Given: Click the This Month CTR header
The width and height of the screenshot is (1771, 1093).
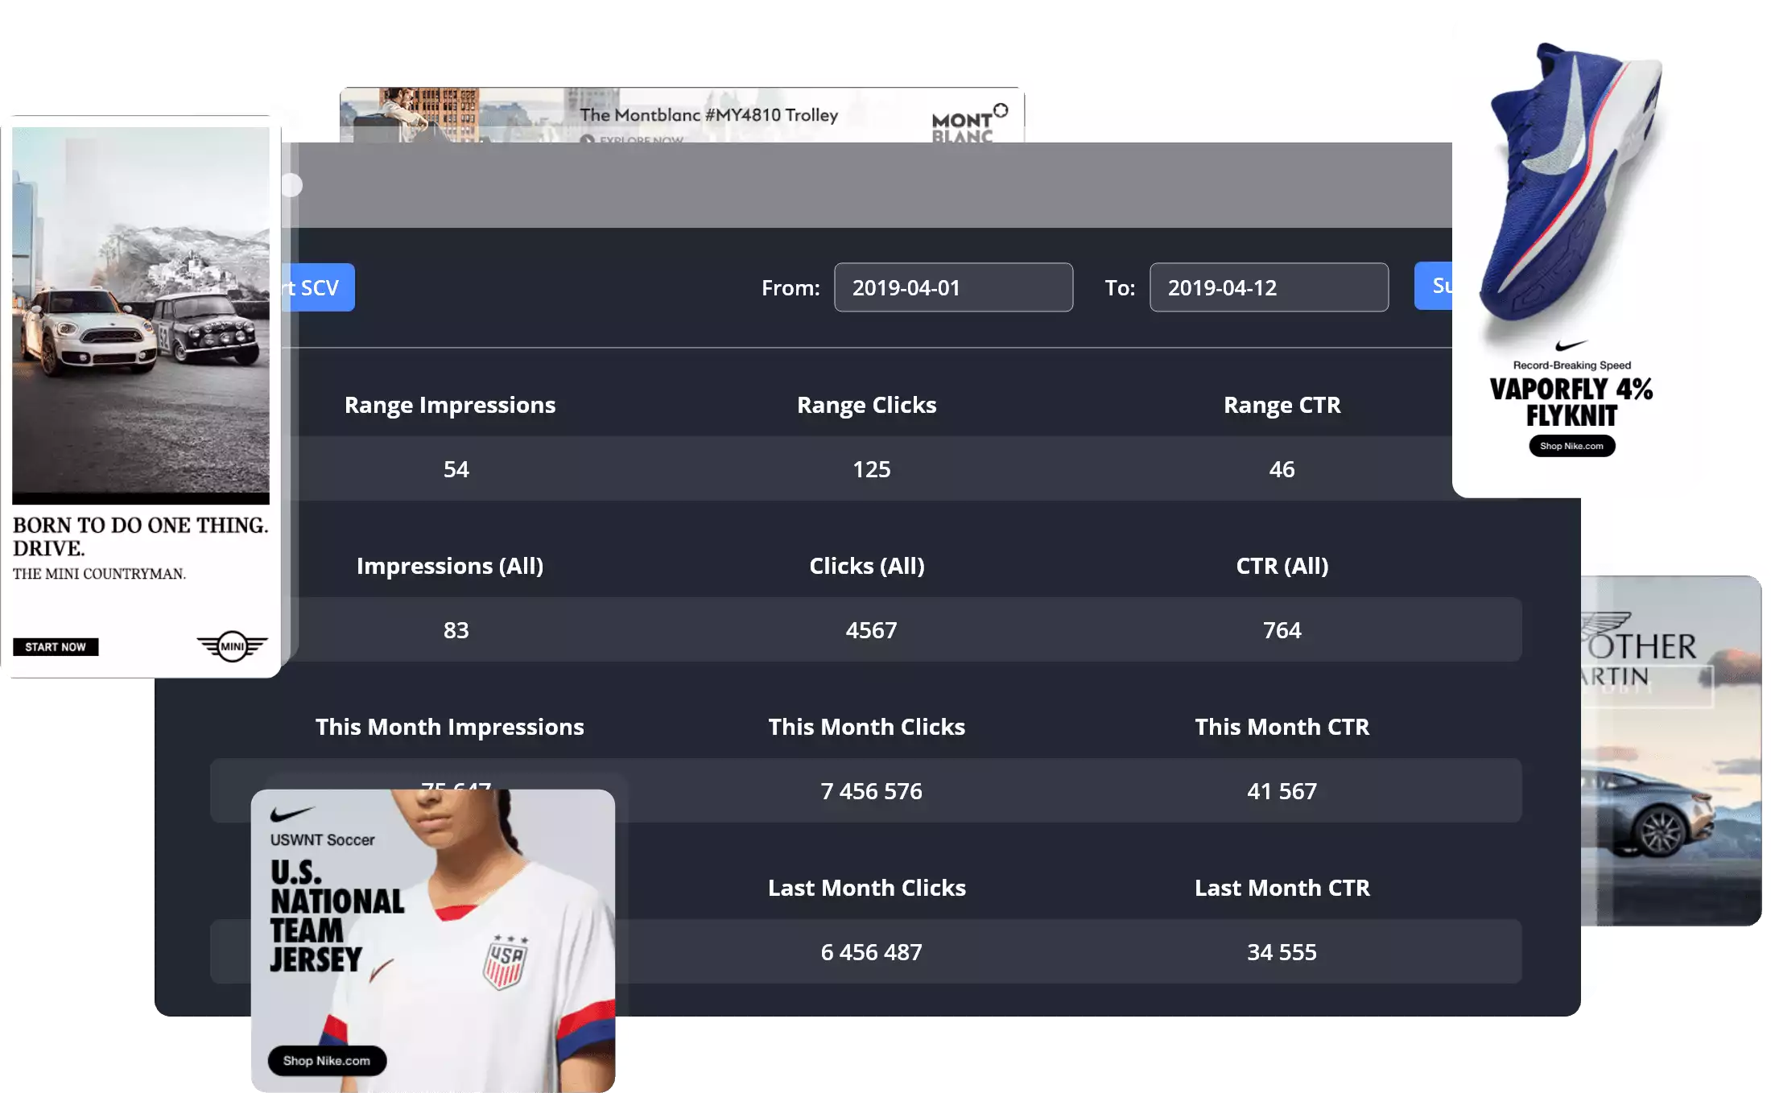Looking at the screenshot, I should 1282,727.
